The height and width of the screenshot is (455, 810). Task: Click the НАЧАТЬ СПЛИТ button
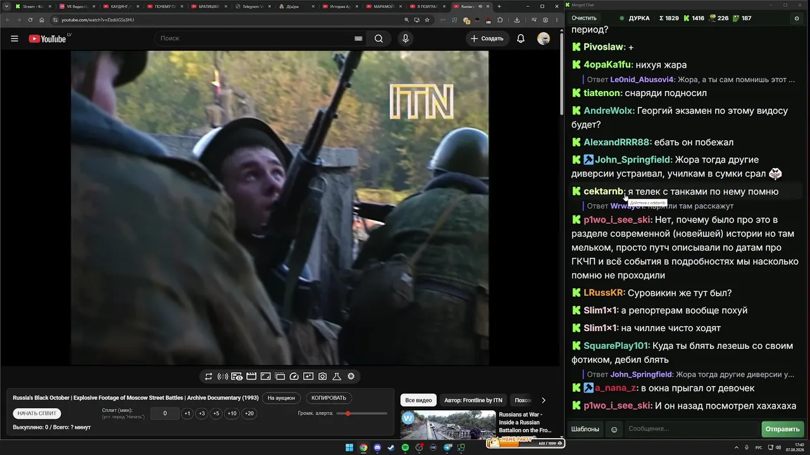[37, 413]
